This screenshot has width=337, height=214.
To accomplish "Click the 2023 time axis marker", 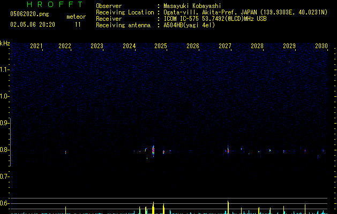I will pos(97,46).
